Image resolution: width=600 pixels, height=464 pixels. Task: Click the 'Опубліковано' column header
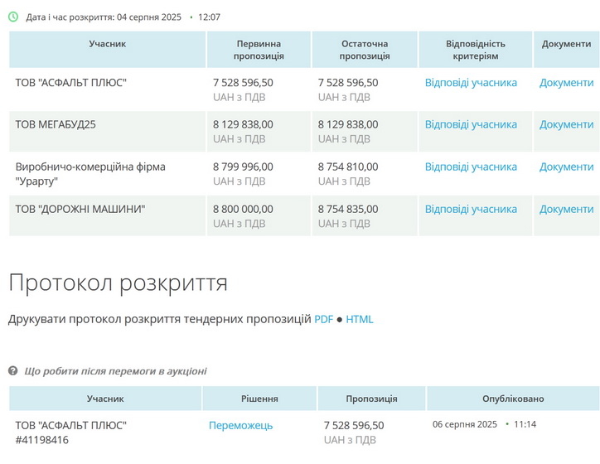point(513,399)
